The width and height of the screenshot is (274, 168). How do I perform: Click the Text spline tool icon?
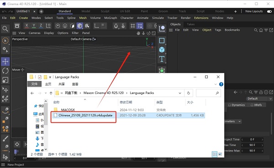point(162,59)
